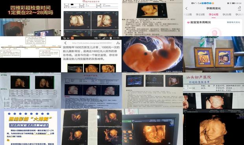The image size is (244, 145).
Task: Click the 查看每天变化 link
Action: click(233, 22)
